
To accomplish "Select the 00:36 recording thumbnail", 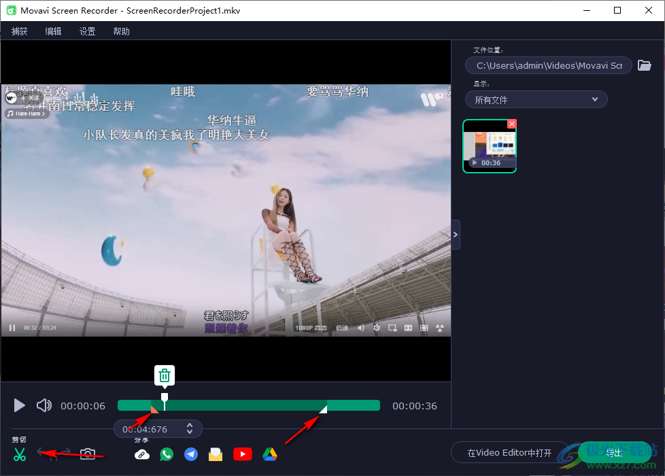I will [490, 146].
